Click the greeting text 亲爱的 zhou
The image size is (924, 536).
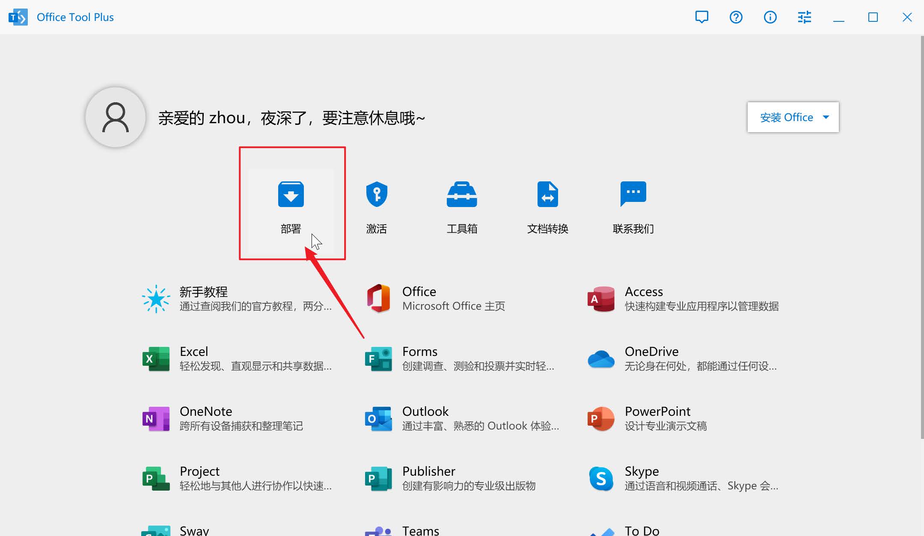click(202, 118)
